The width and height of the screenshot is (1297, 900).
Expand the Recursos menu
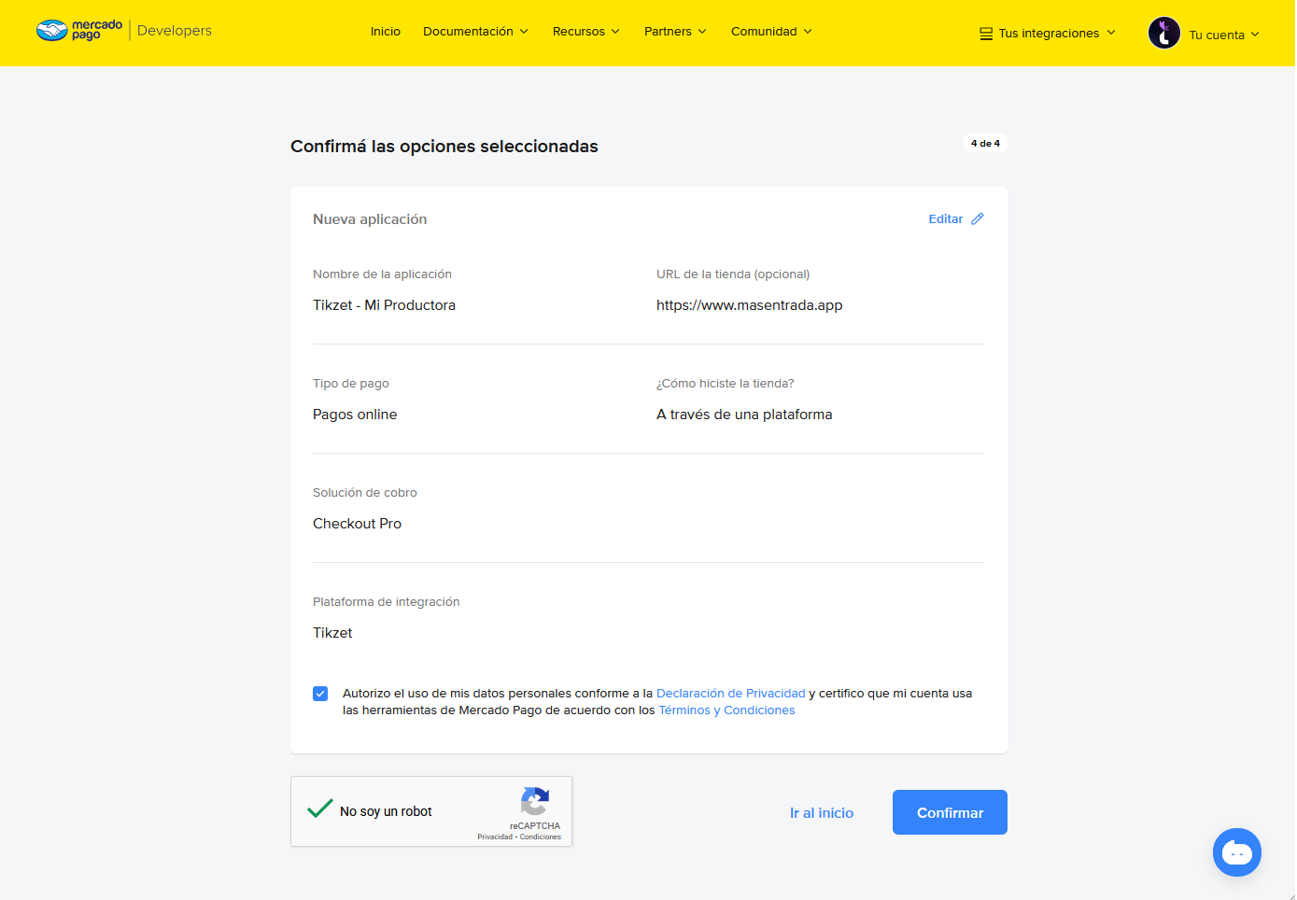pyautogui.click(x=586, y=31)
